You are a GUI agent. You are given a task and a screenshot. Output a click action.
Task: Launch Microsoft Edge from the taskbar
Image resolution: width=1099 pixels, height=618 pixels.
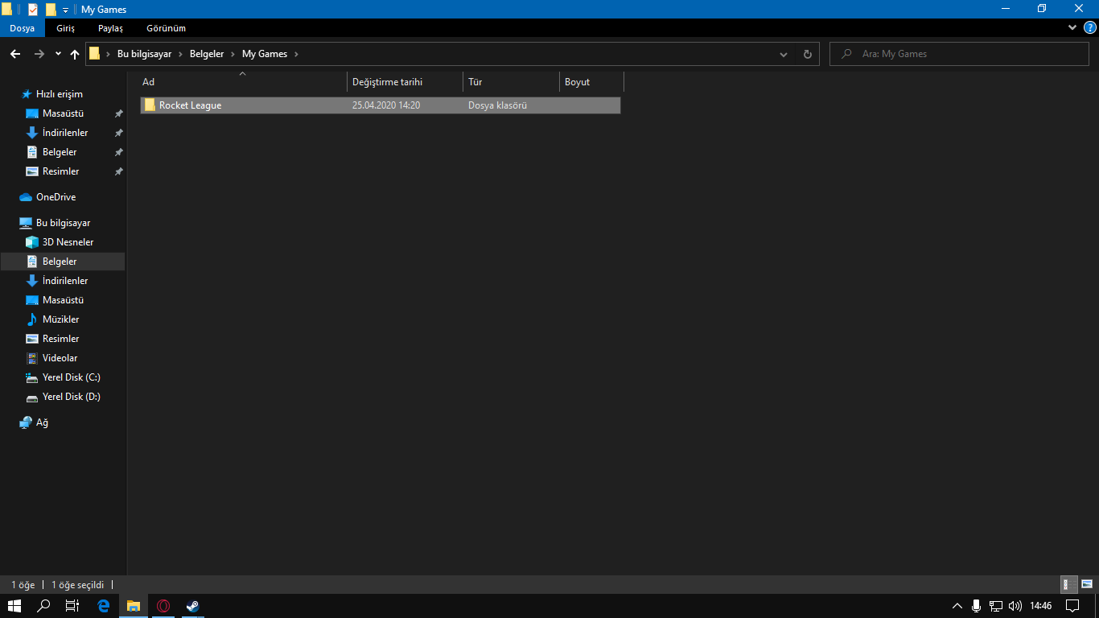[103, 606]
